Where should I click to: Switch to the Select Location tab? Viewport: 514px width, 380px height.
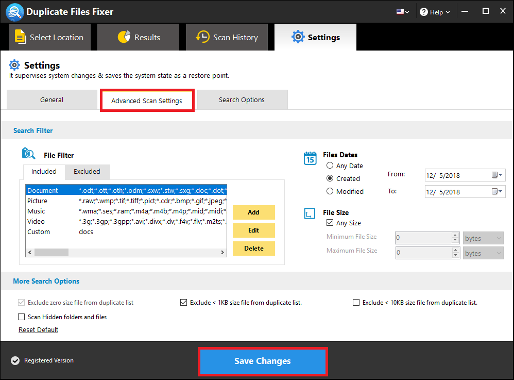[x=49, y=37]
